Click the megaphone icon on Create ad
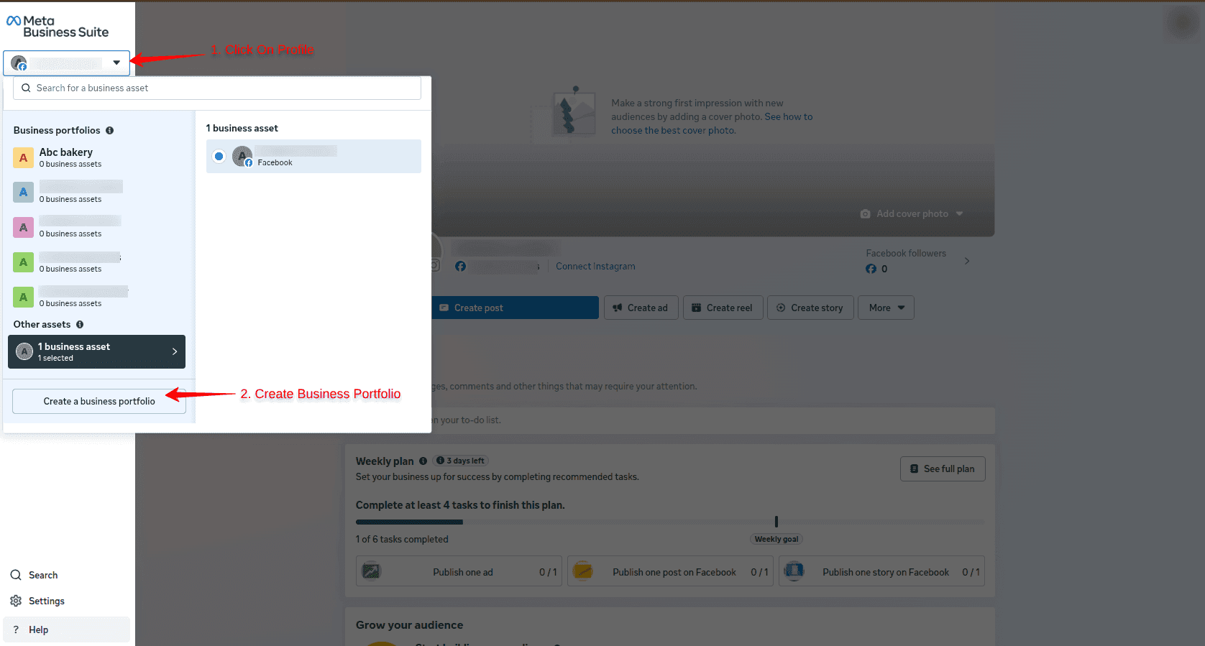Image resolution: width=1205 pixels, height=646 pixels. tap(618, 308)
